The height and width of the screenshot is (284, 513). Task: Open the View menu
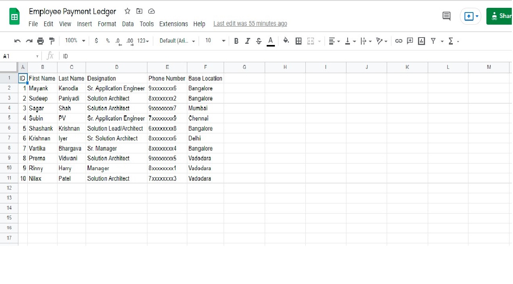[65, 24]
